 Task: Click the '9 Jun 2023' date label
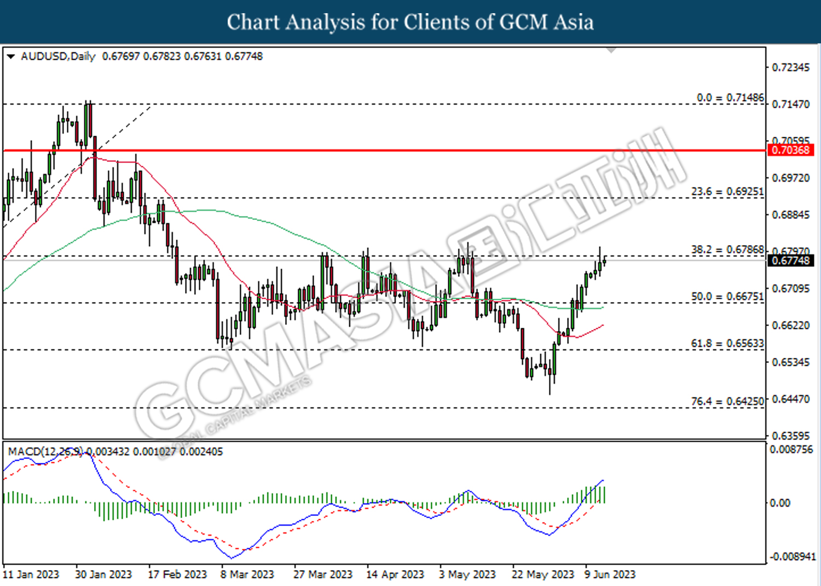tap(610, 575)
